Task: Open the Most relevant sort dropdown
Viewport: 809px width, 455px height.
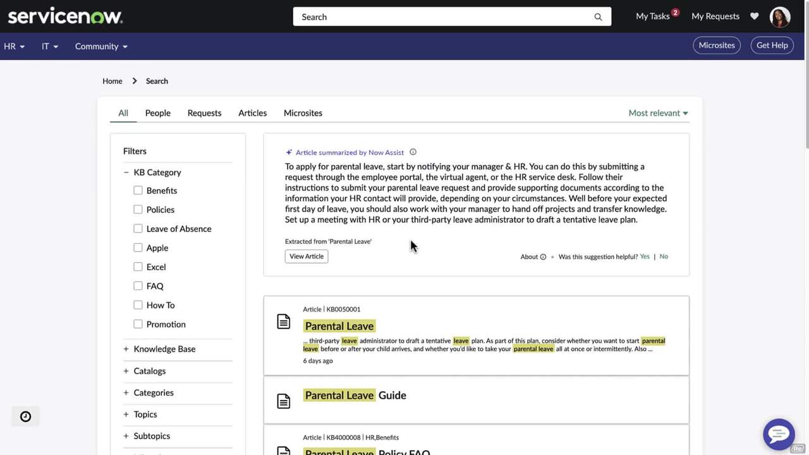Action: tap(657, 112)
